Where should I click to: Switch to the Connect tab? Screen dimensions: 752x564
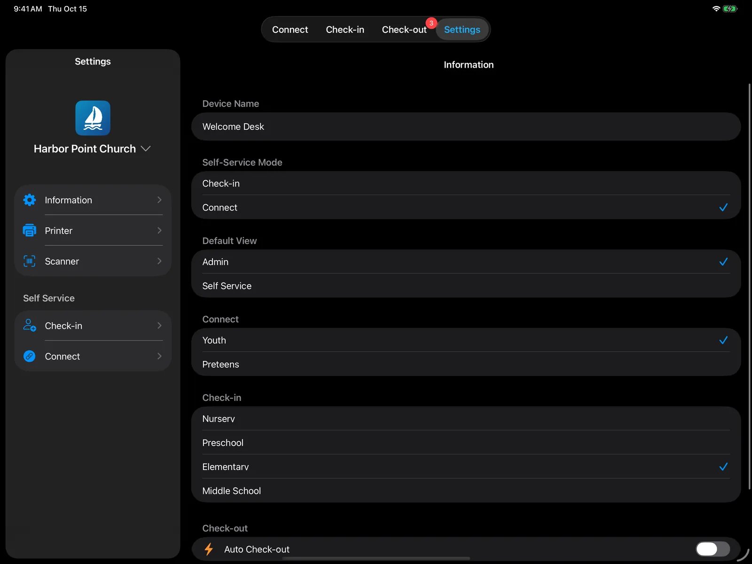pyautogui.click(x=290, y=30)
